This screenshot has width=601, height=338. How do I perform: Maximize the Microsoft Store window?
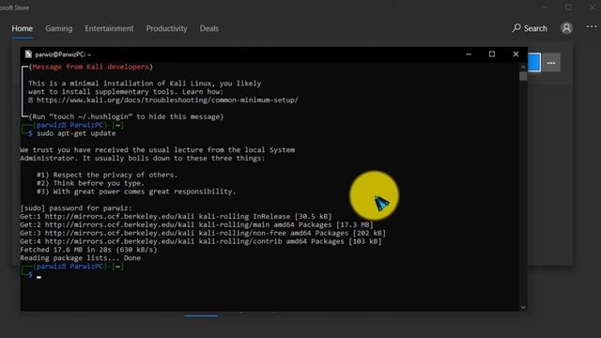coord(568,8)
